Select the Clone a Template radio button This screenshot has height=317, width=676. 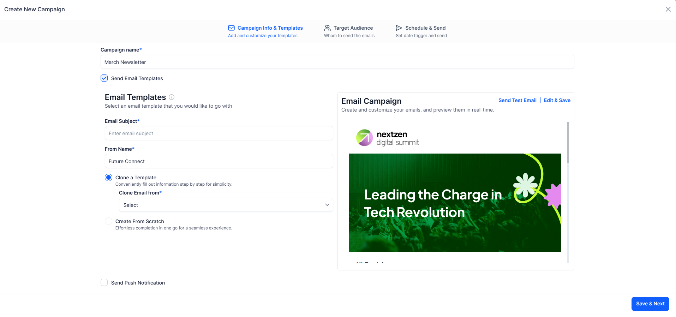(108, 177)
